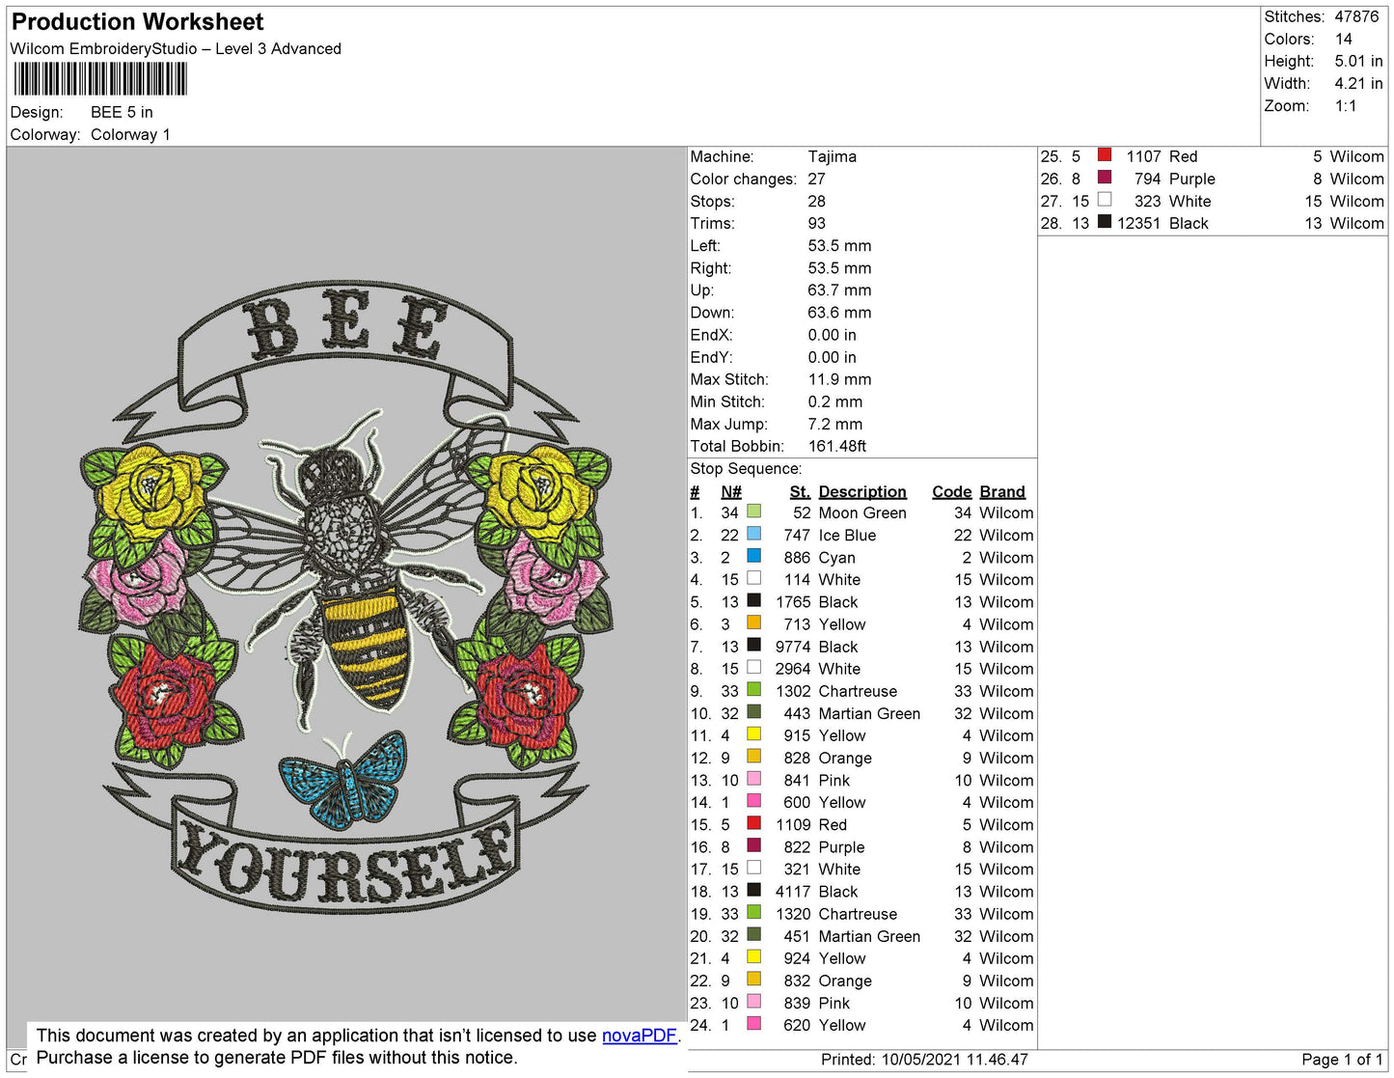The height and width of the screenshot is (1078, 1394).
Task: Select purple swatch in stop row 26
Action: [x=1105, y=178]
